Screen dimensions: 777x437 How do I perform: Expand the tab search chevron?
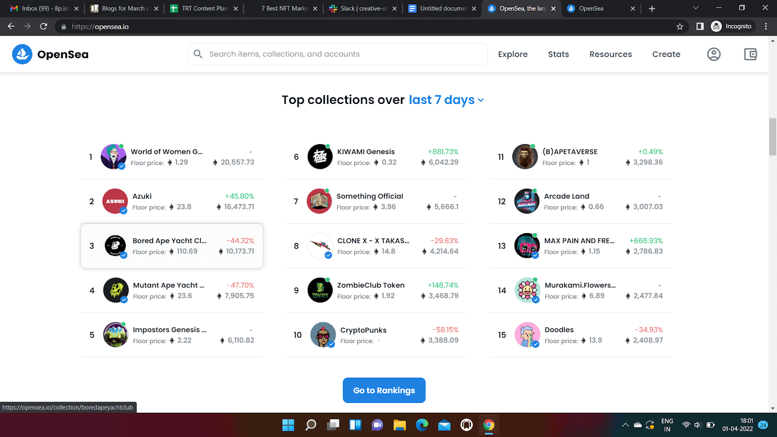(x=695, y=8)
